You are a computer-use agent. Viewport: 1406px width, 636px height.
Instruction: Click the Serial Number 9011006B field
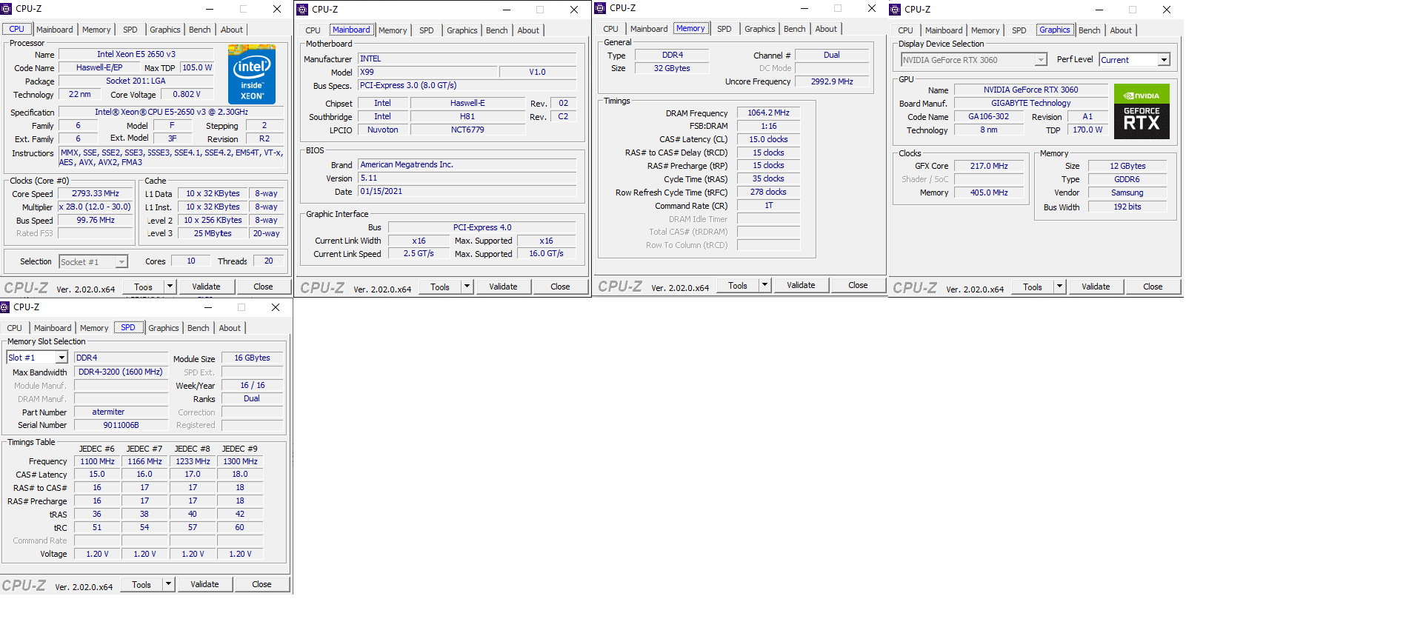[x=121, y=425]
